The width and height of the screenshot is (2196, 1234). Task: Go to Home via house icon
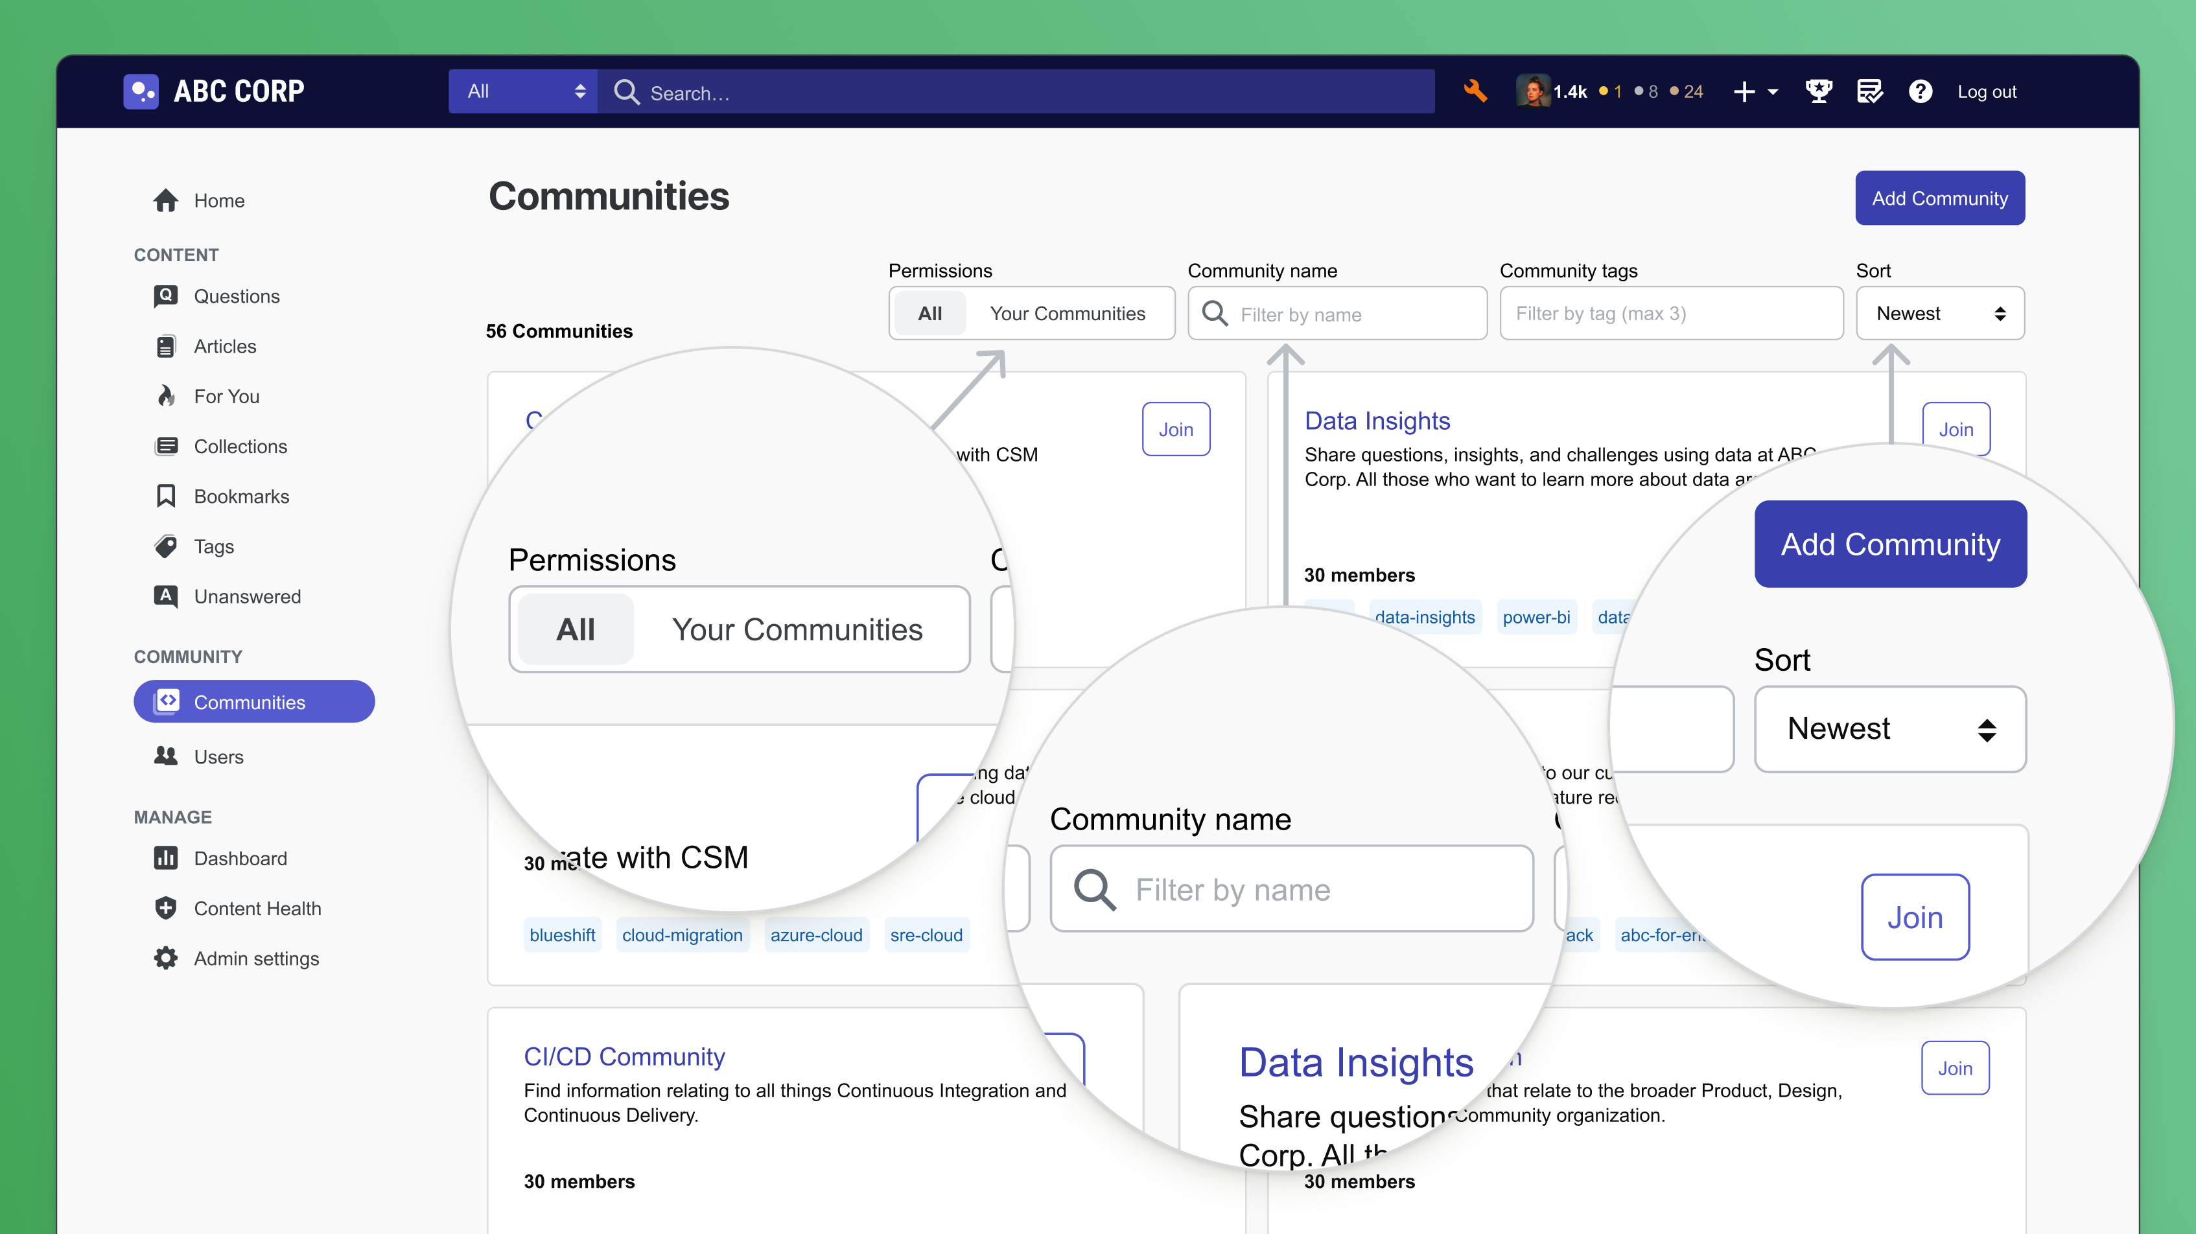(165, 200)
